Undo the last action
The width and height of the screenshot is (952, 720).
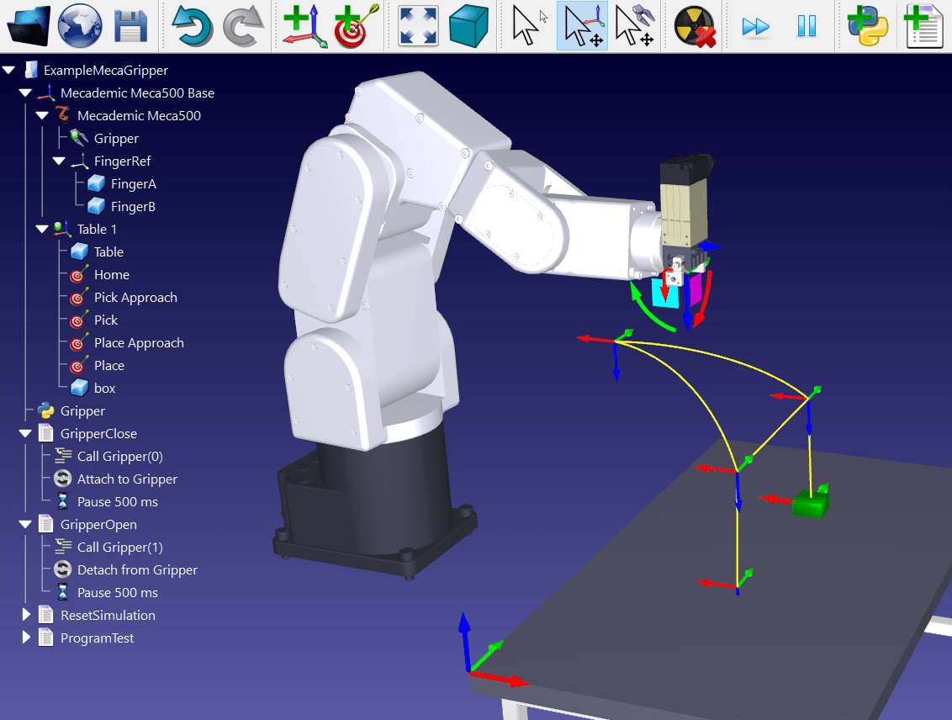(192, 25)
